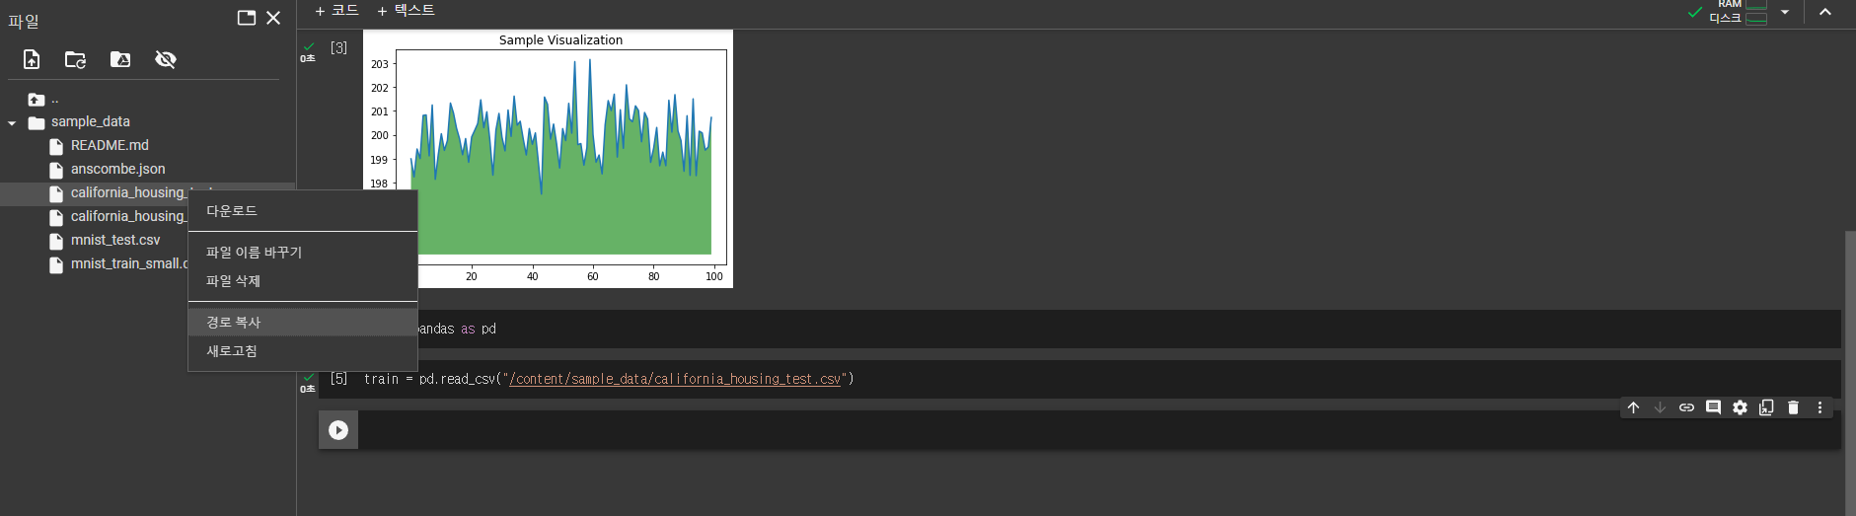The width and height of the screenshot is (1856, 516).
Task: Choose 경로 복사 from context menu
Action: (303, 323)
